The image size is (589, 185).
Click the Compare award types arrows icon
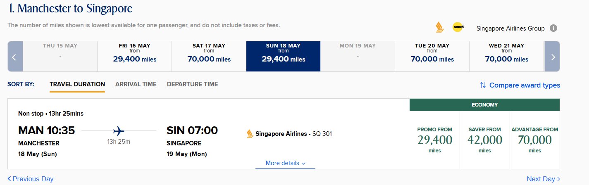(483, 85)
